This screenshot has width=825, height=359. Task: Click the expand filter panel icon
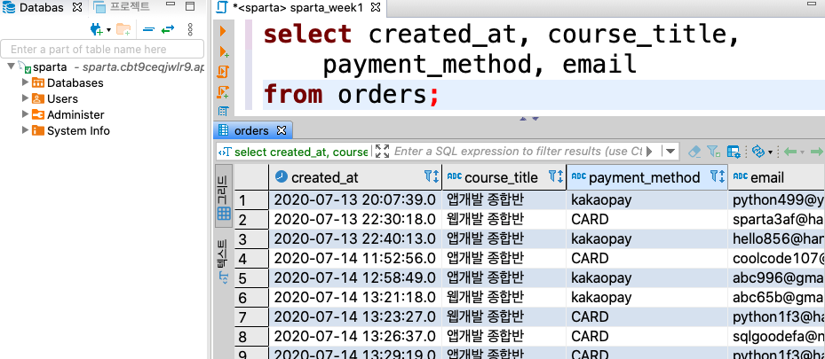point(383,152)
